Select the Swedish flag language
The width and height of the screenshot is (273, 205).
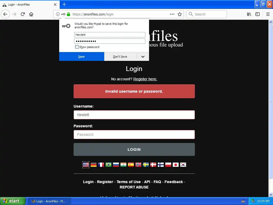click(146, 164)
